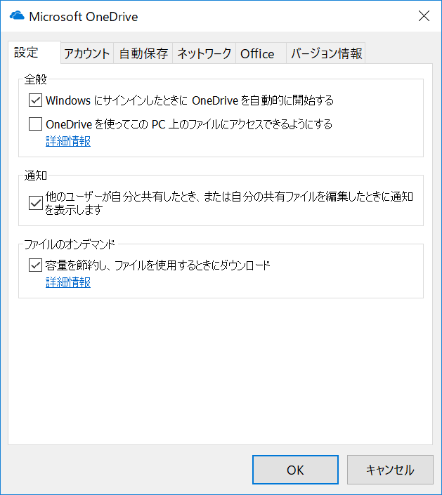Click the キャンセル button
Viewport: 442px width, 495px height.
pos(390,470)
